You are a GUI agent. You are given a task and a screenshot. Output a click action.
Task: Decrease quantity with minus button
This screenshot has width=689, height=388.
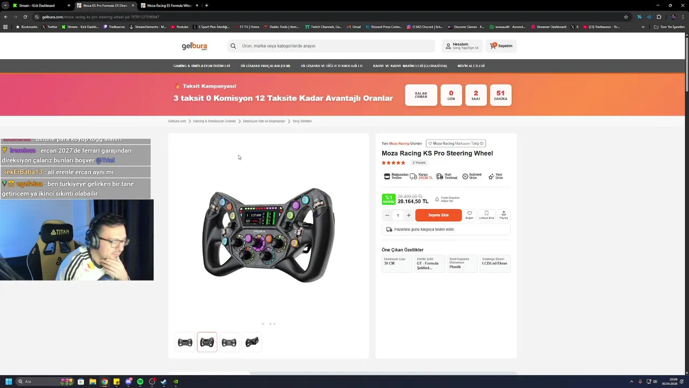pos(387,215)
